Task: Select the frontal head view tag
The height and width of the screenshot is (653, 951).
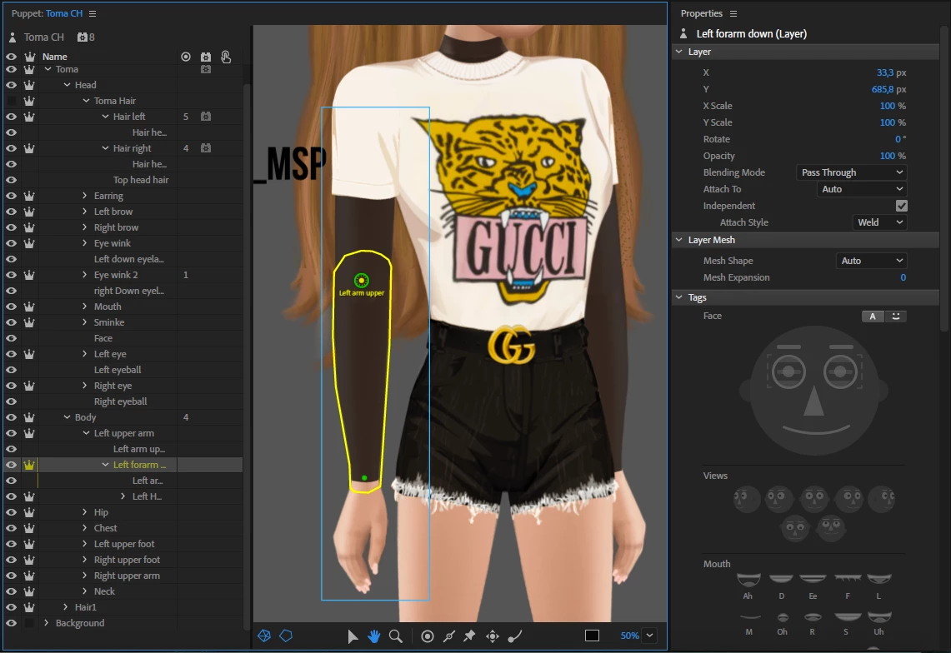Action: (x=813, y=498)
